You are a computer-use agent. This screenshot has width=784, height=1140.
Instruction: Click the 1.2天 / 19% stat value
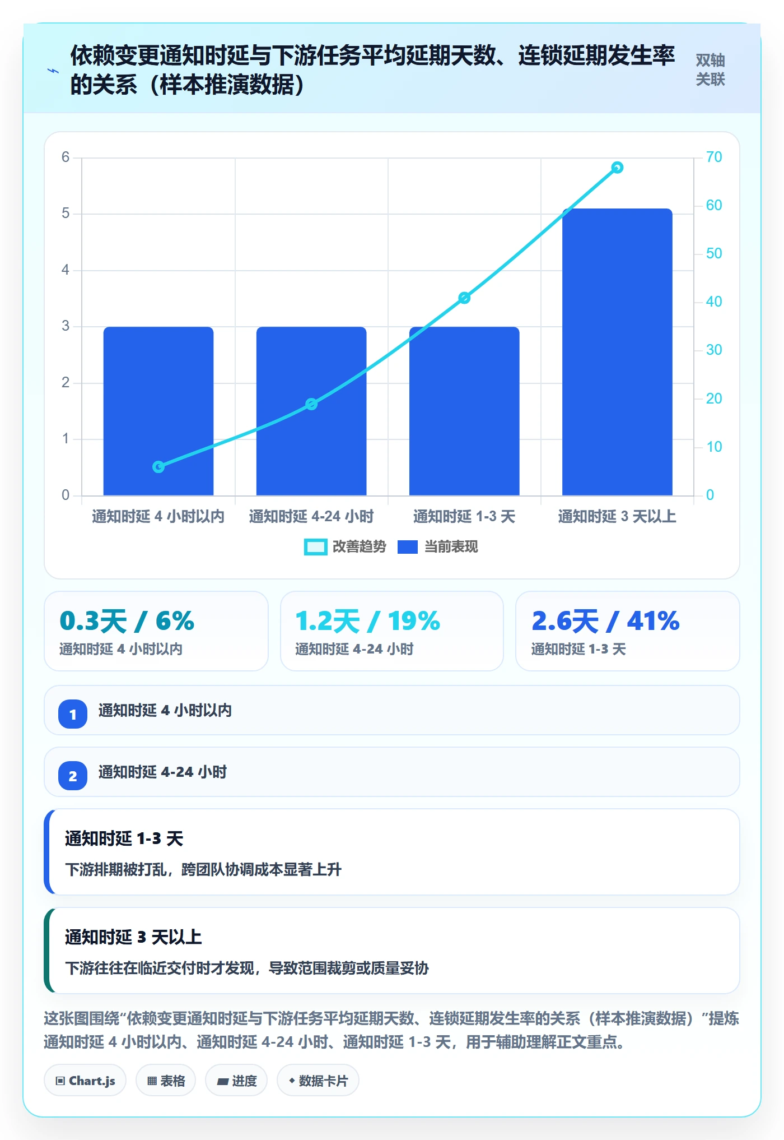(368, 621)
